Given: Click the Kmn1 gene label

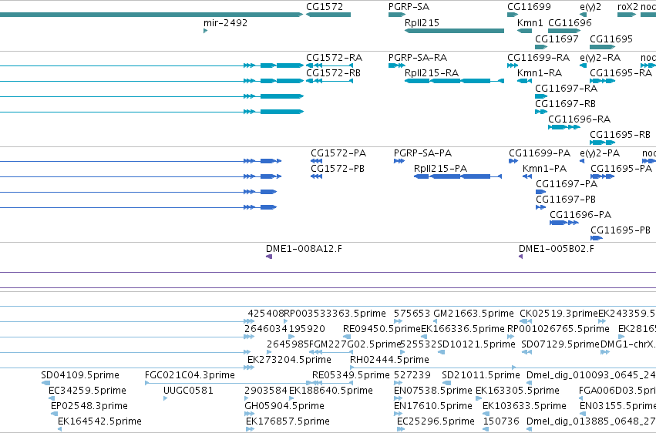Looking at the screenshot, I should (530, 23).
